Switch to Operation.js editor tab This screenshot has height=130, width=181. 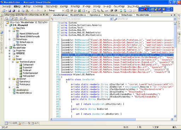point(95,15)
